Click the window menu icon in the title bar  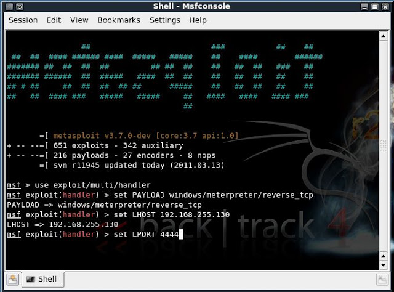point(10,7)
